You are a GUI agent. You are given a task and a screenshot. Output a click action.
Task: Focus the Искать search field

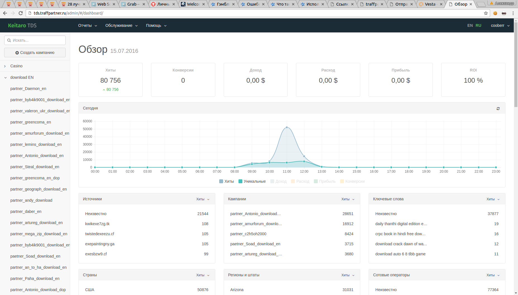point(35,40)
